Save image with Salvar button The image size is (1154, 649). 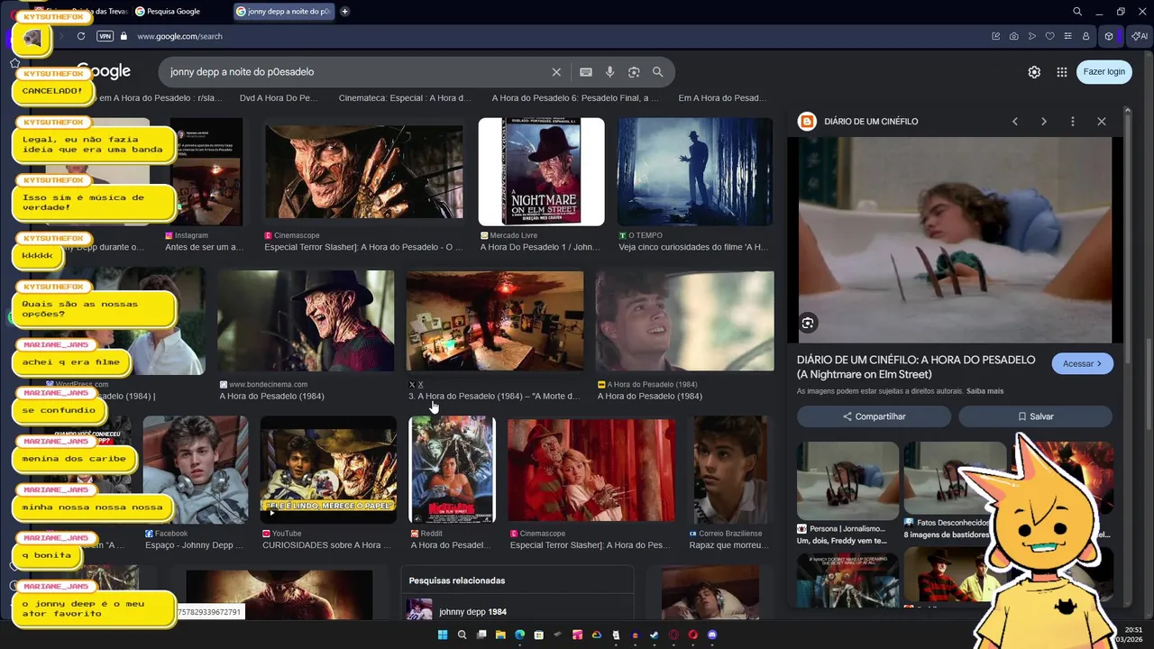(1035, 416)
